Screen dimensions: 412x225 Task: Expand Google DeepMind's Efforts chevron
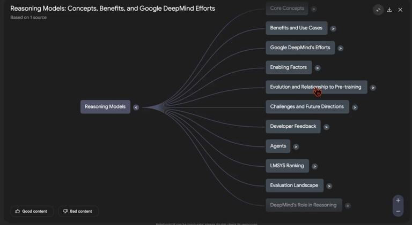340,48
